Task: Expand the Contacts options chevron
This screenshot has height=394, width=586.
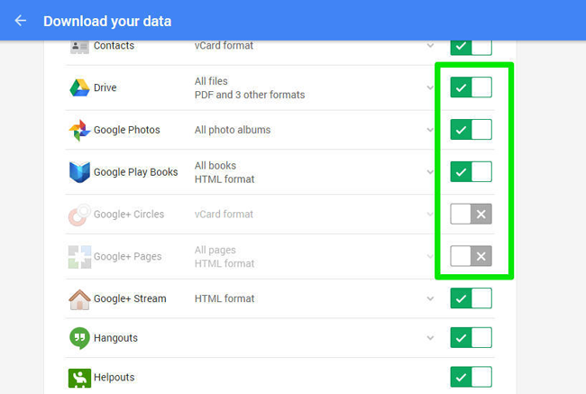Action: tap(430, 45)
